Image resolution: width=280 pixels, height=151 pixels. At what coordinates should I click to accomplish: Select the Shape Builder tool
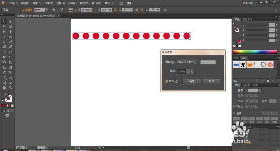[4, 62]
